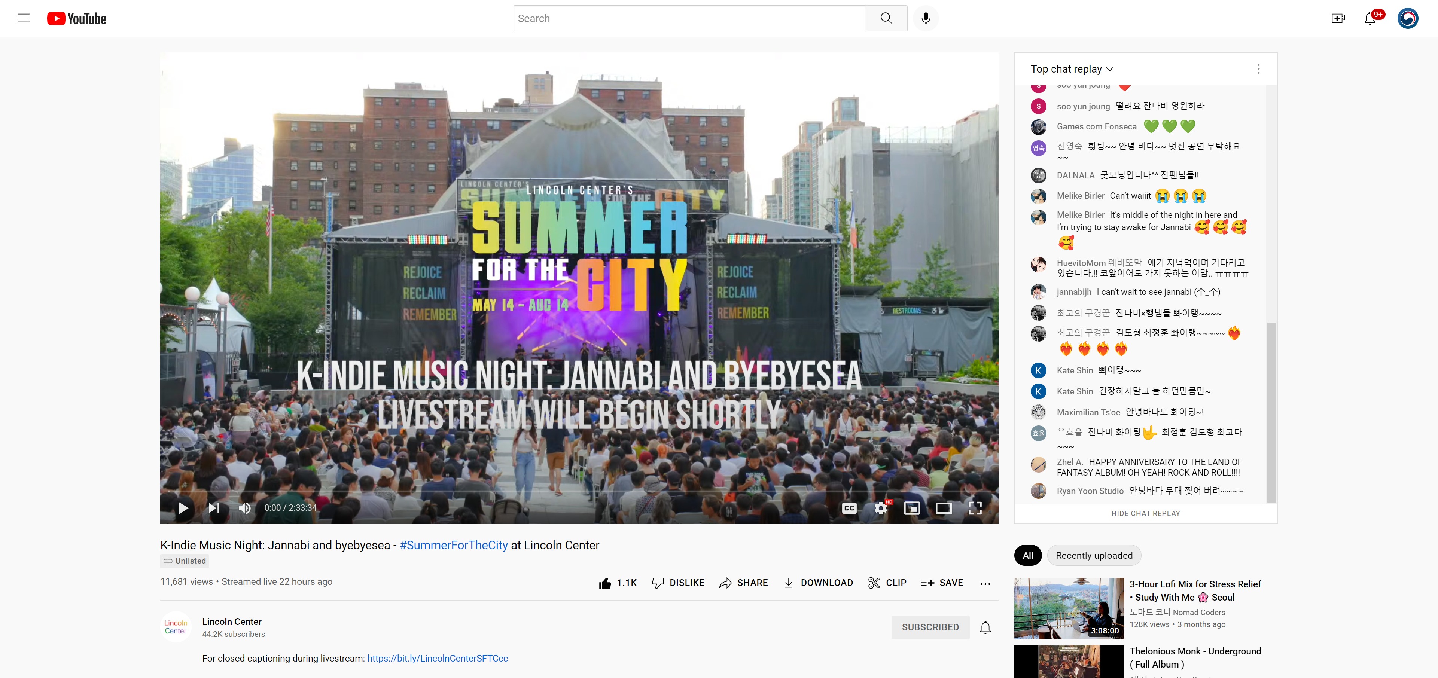Image resolution: width=1438 pixels, height=678 pixels.
Task: Skip to the next video
Action: coord(214,508)
